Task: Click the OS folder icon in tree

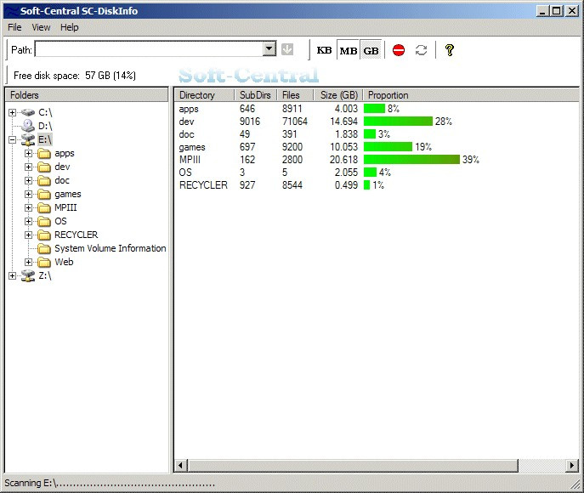Action: coord(44,221)
